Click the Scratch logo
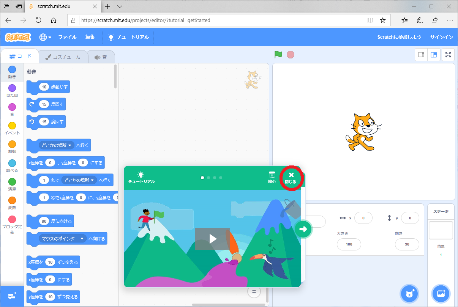Image resolution: width=458 pixels, height=307 pixels. pyautogui.click(x=18, y=37)
